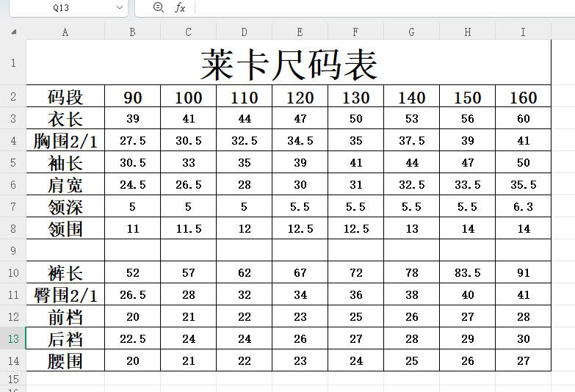Select the 码段 header cell
575x392 pixels.
(x=65, y=96)
